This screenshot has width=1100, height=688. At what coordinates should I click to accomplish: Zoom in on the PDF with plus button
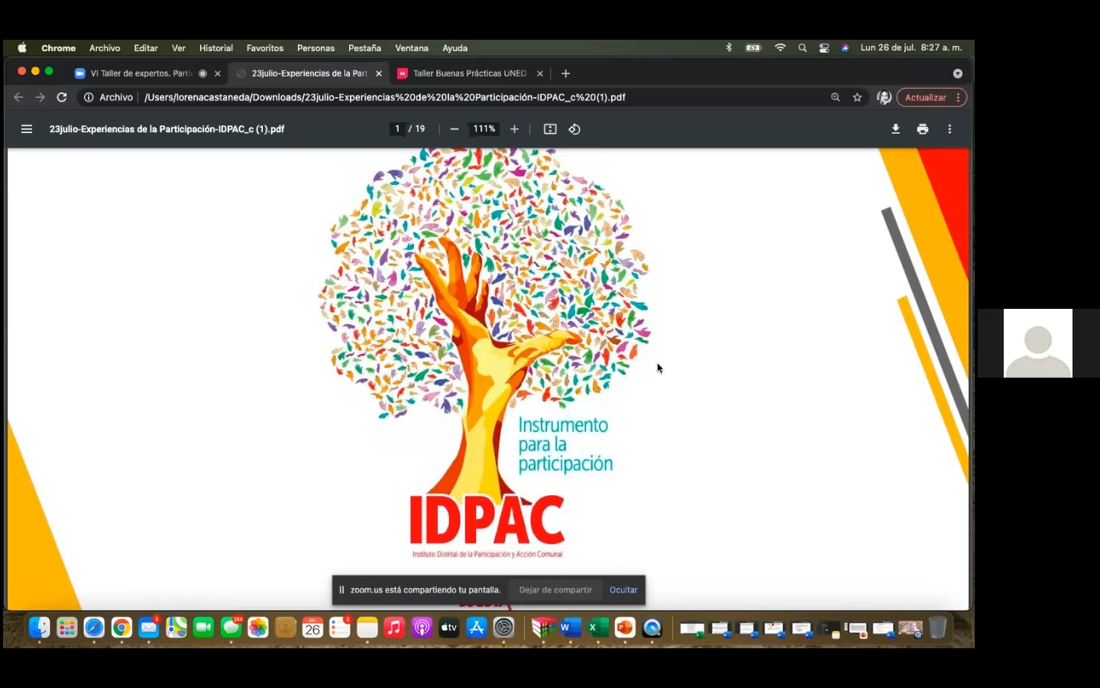(515, 129)
